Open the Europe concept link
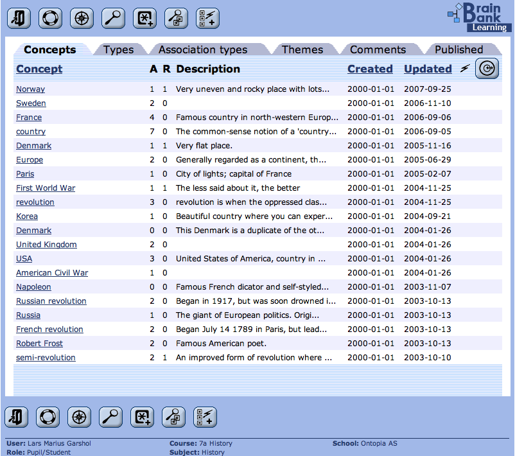The width and height of the screenshot is (515, 456). (30, 160)
